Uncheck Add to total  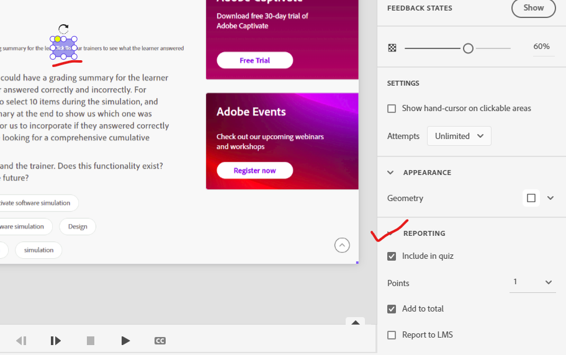click(392, 309)
